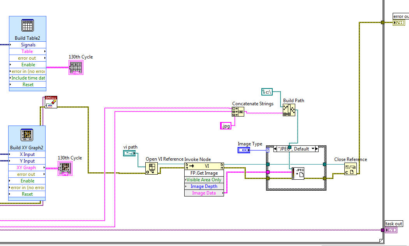
Task: Click Visible Area Only input on Invoke Node
Action: (204, 180)
